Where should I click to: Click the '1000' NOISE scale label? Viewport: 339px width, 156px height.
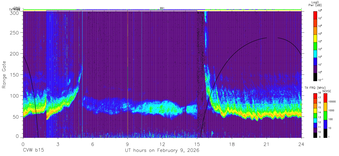coord(331,110)
